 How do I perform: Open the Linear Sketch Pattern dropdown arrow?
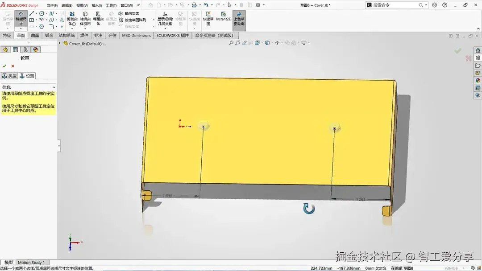(154, 20)
